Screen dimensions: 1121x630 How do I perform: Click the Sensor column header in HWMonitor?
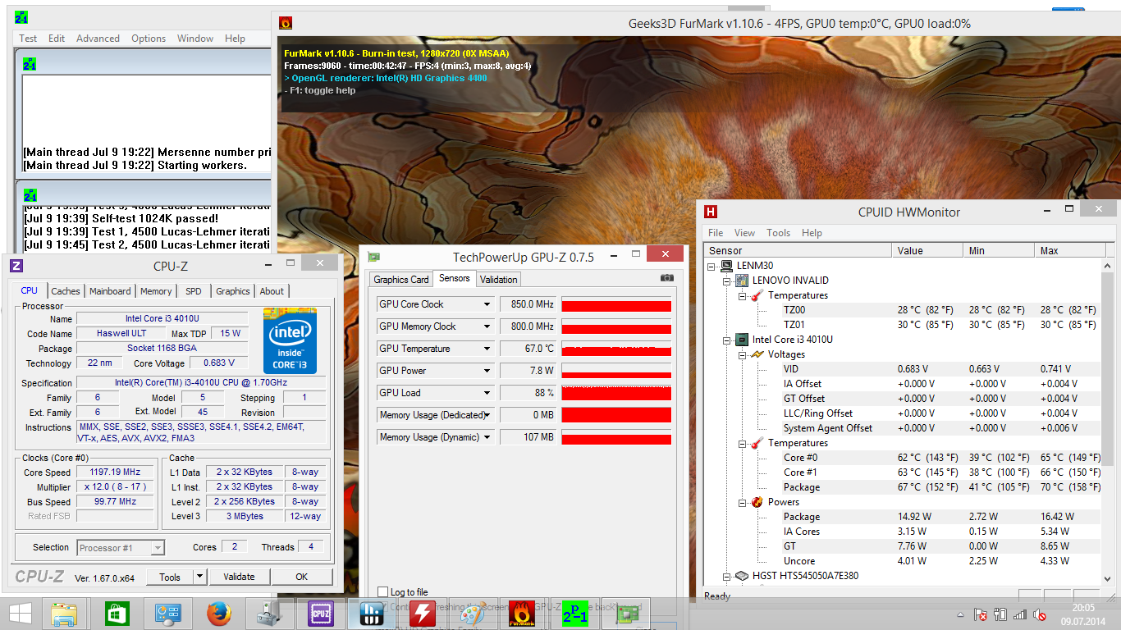coord(798,250)
